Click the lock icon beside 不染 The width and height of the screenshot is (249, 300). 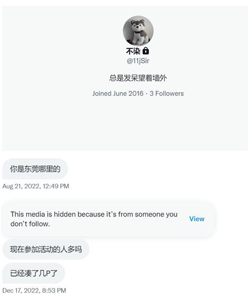[146, 51]
